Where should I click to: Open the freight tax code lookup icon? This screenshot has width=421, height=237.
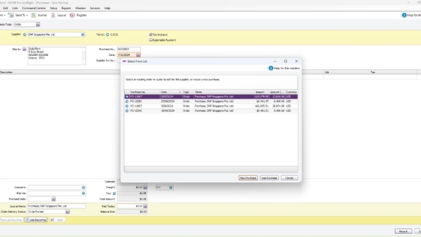click(x=171, y=187)
